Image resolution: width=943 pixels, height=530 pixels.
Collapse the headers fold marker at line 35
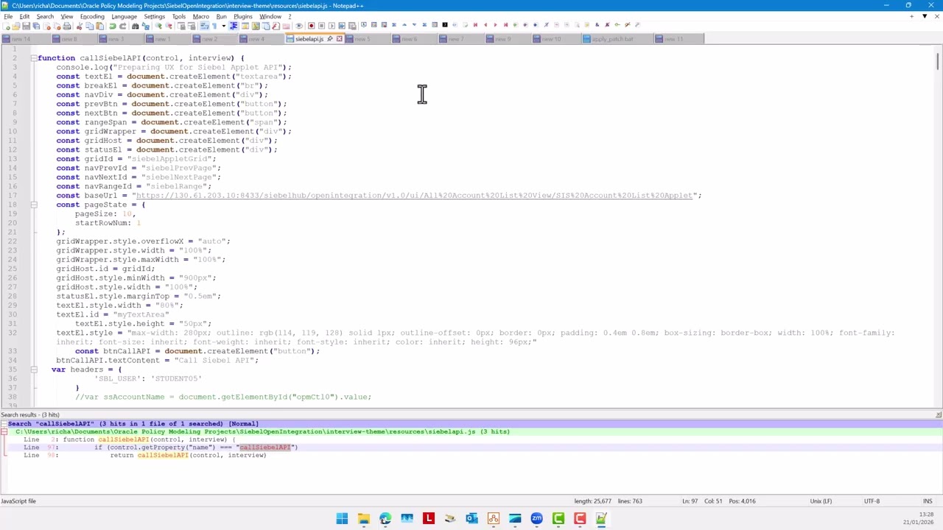pos(33,370)
